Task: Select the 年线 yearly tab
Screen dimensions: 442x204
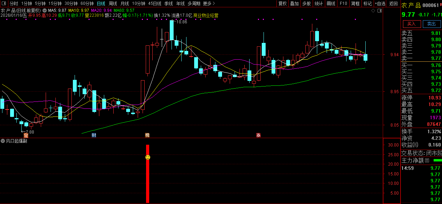Action: [x=180, y=3]
